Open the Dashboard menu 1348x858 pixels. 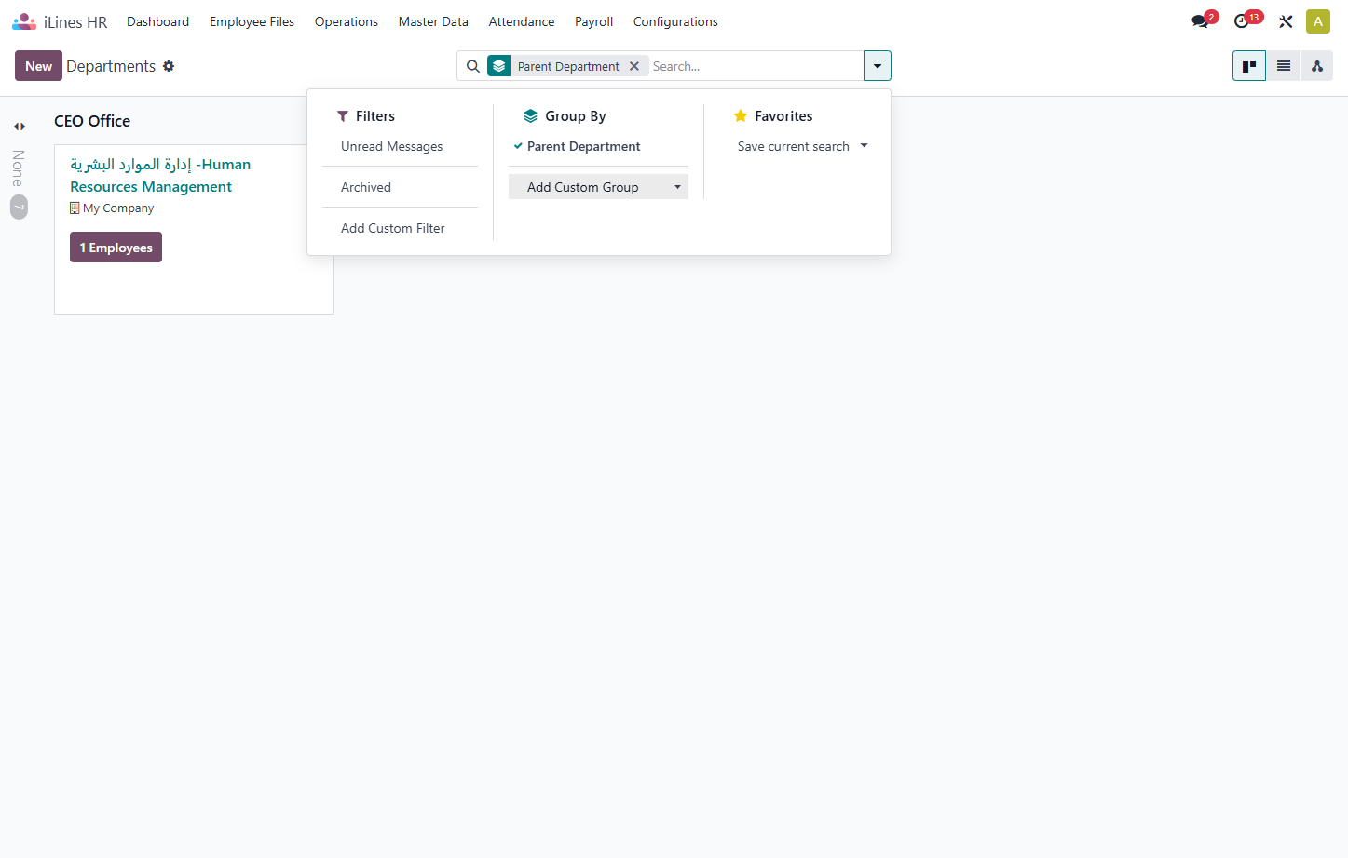[158, 21]
